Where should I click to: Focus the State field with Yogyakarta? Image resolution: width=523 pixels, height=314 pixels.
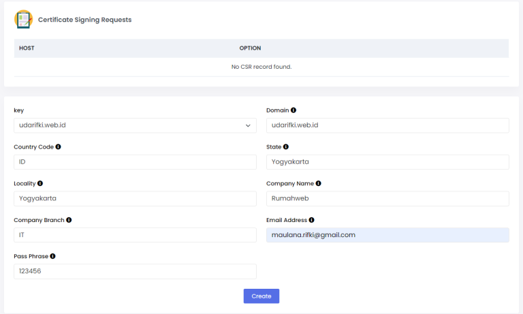click(x=387, y=162)
